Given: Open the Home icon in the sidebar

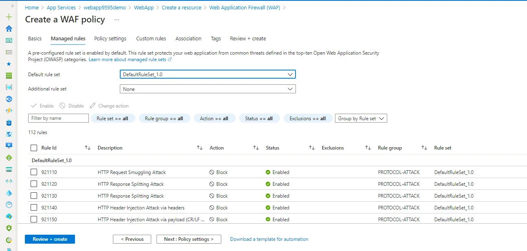Looking at the screenshot, I should (x=9, y=29).
